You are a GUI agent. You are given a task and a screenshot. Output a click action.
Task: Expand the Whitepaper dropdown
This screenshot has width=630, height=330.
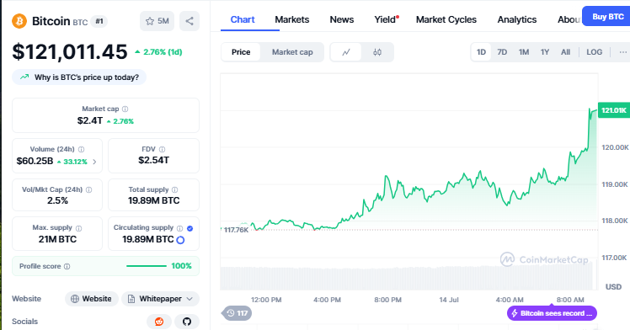[x=160, y=299]
